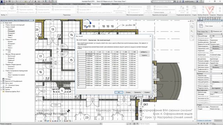Click the favorites star icon in title bar
Image resolution: width=223 pixels, height=125 pixels.
[x=180, y=1]
